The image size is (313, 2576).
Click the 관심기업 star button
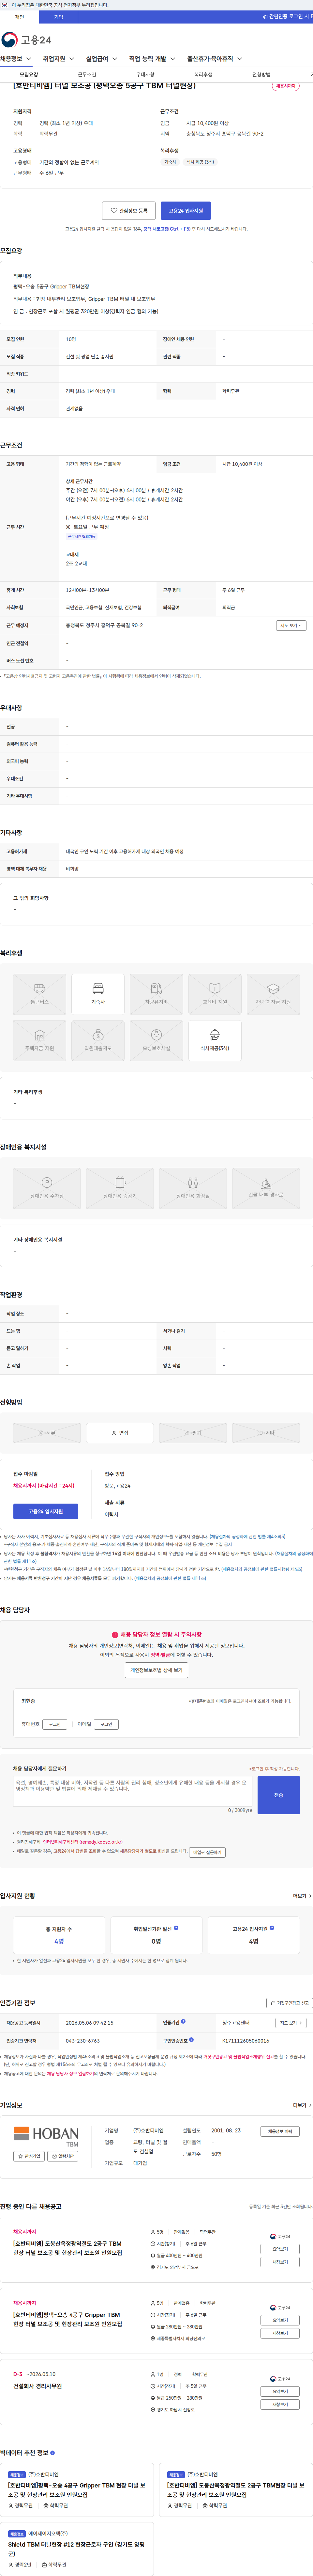(29, 2156)
